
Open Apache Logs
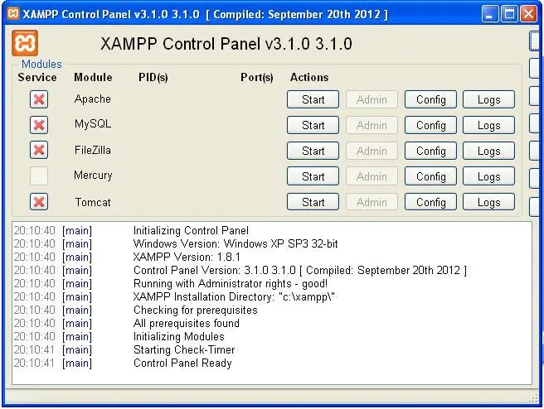click(488, 99)
